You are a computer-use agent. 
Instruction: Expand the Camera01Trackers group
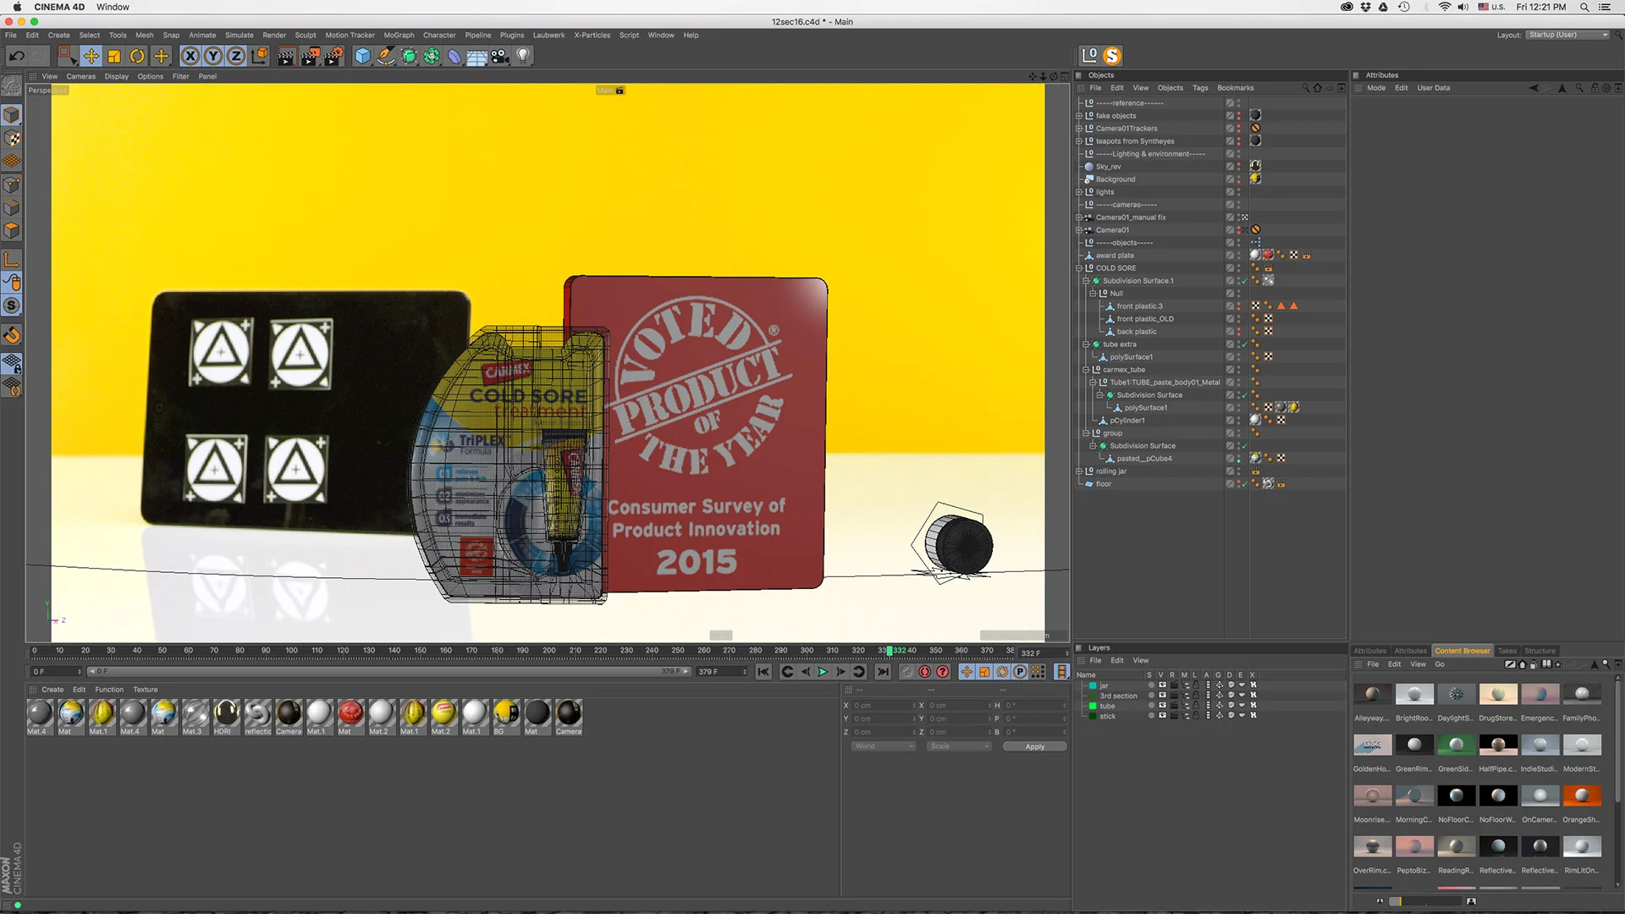click(x=1079, y=129)
